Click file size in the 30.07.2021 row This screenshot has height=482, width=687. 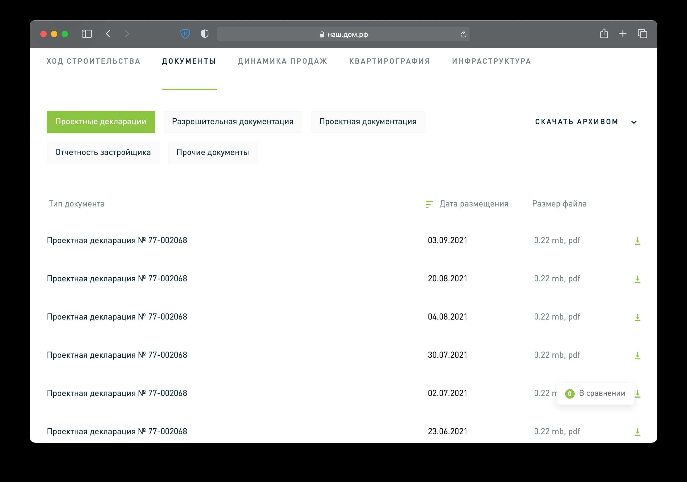[x=557, y=355]
